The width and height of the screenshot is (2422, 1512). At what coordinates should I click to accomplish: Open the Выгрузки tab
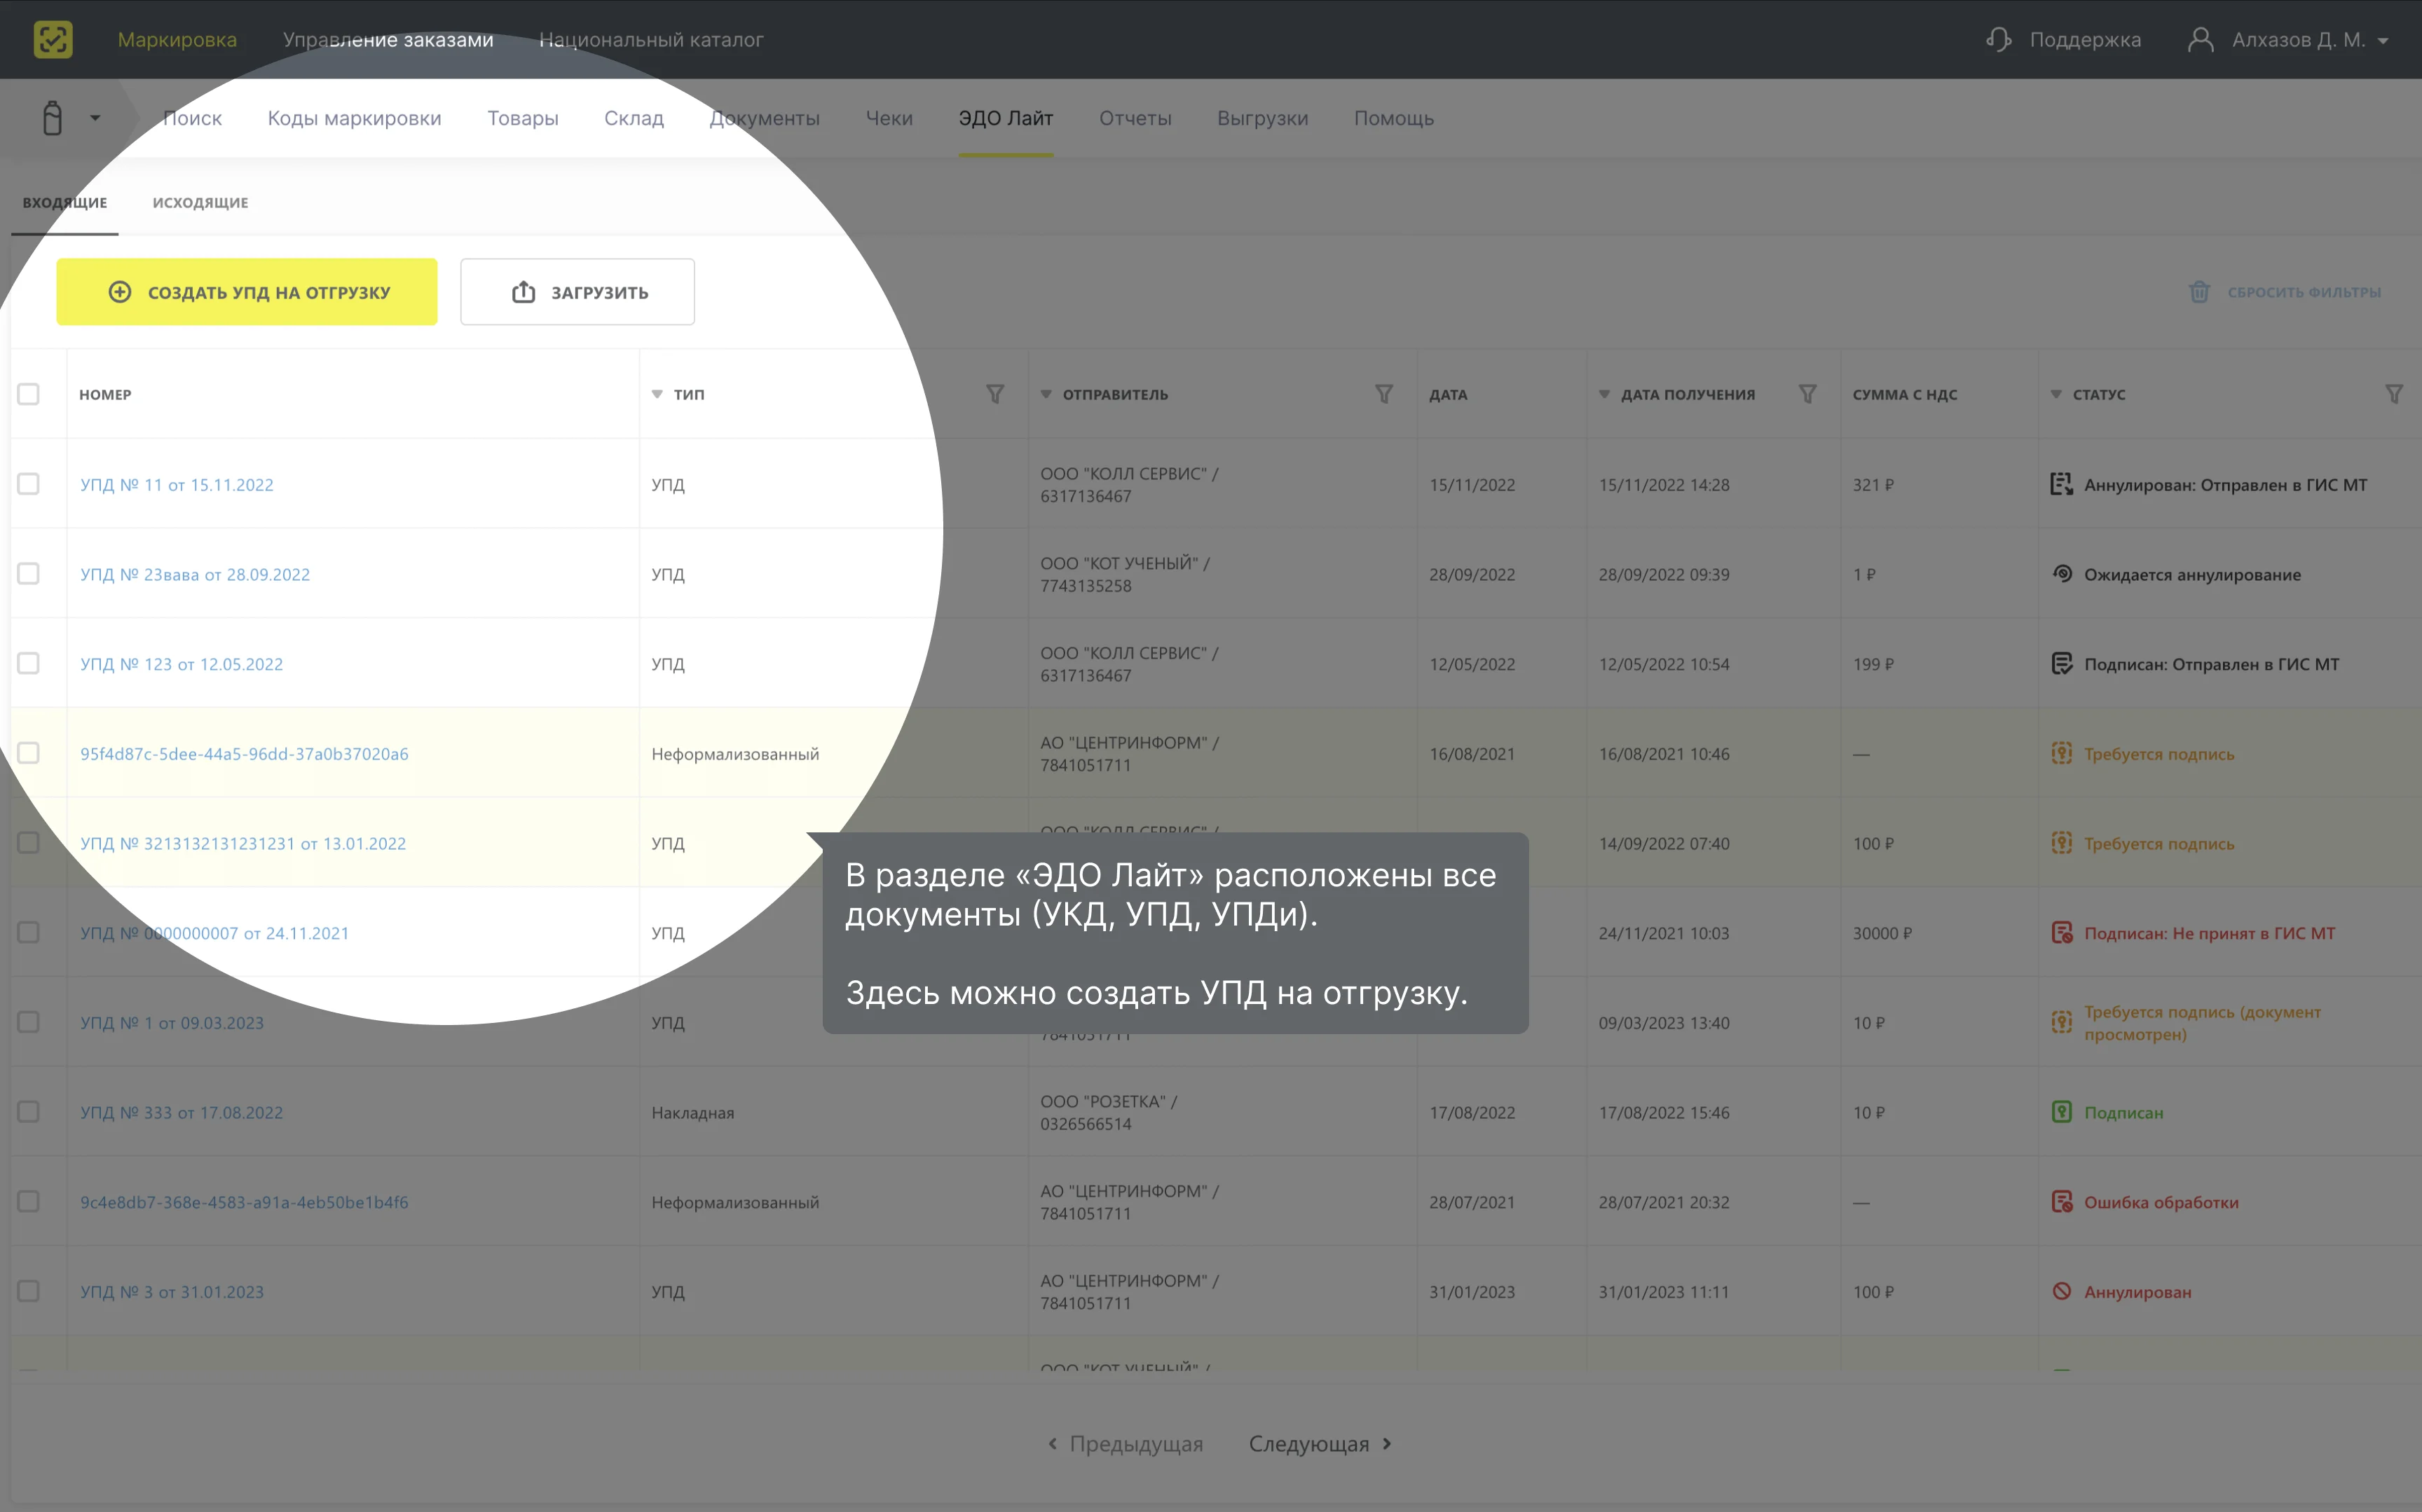pyautogui.click(x=1262, y=118)
